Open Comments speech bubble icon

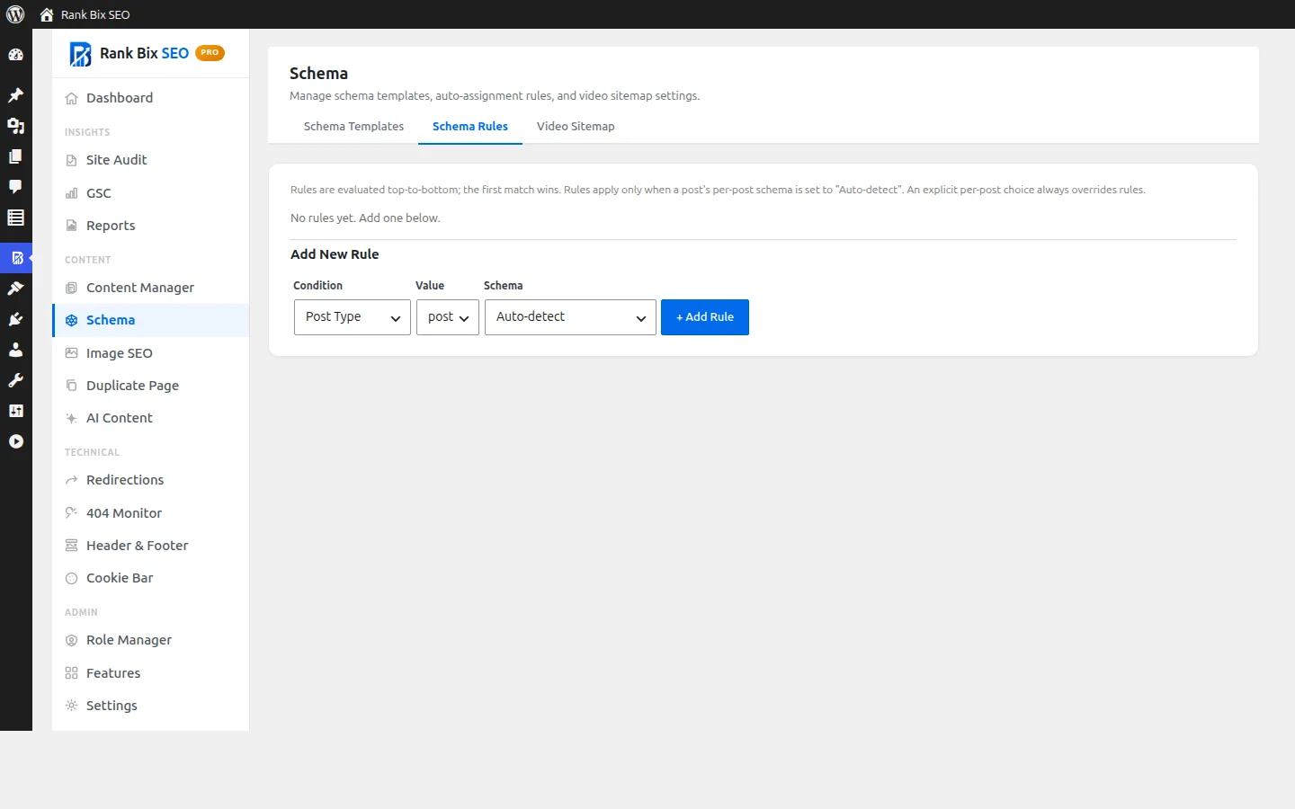pos(15,187)
